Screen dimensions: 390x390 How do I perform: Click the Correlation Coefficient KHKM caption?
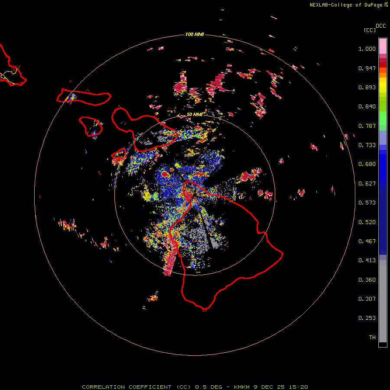click(195, 387)
